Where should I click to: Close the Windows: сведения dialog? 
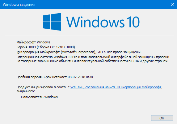[173, 4]
